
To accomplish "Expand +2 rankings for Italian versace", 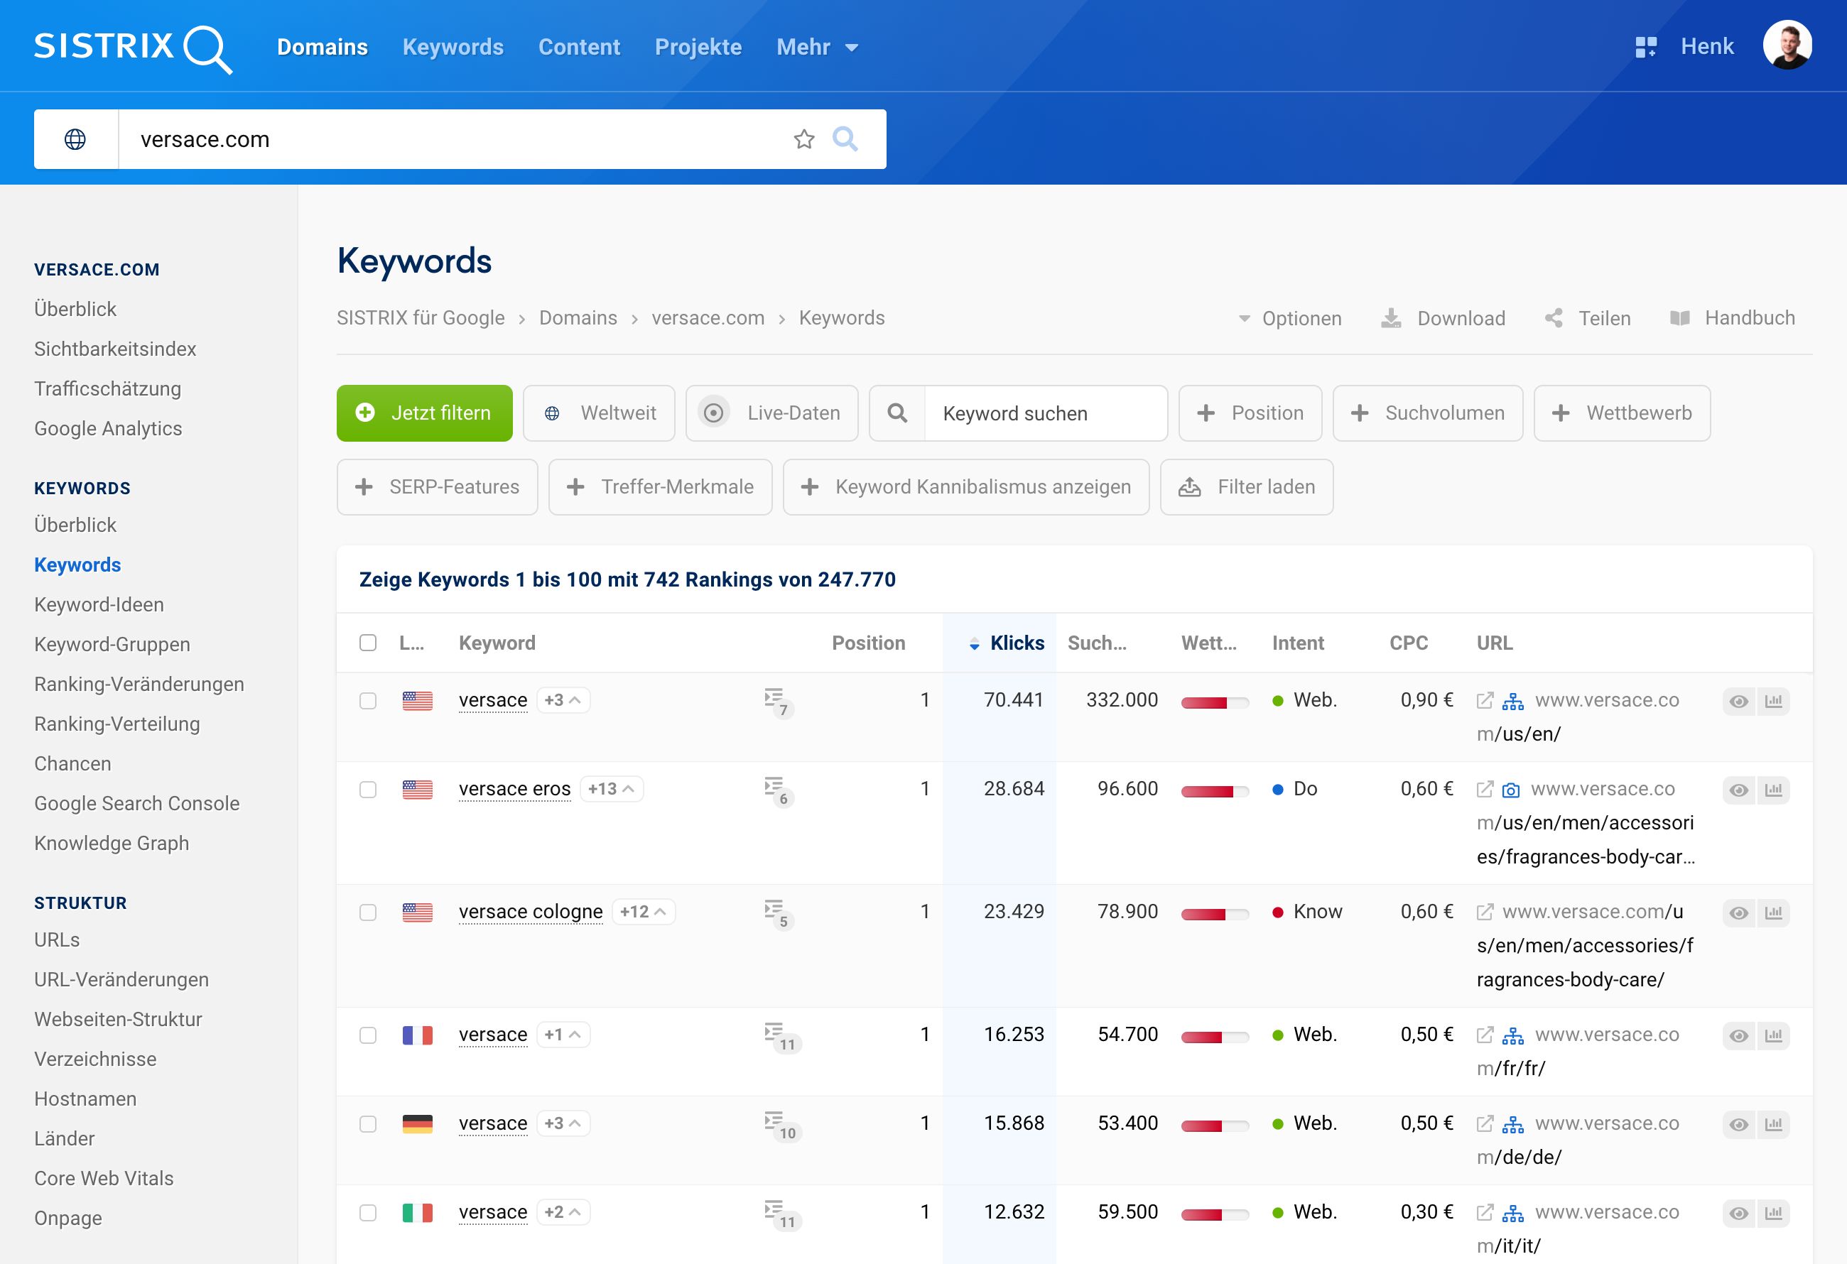I will (x=563, y=1212).
